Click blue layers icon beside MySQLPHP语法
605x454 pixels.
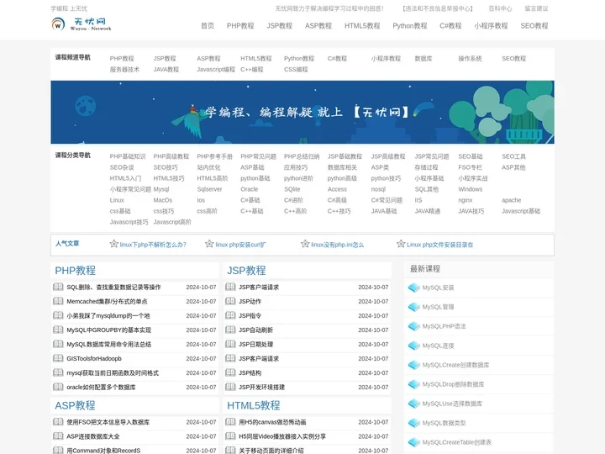414,326
